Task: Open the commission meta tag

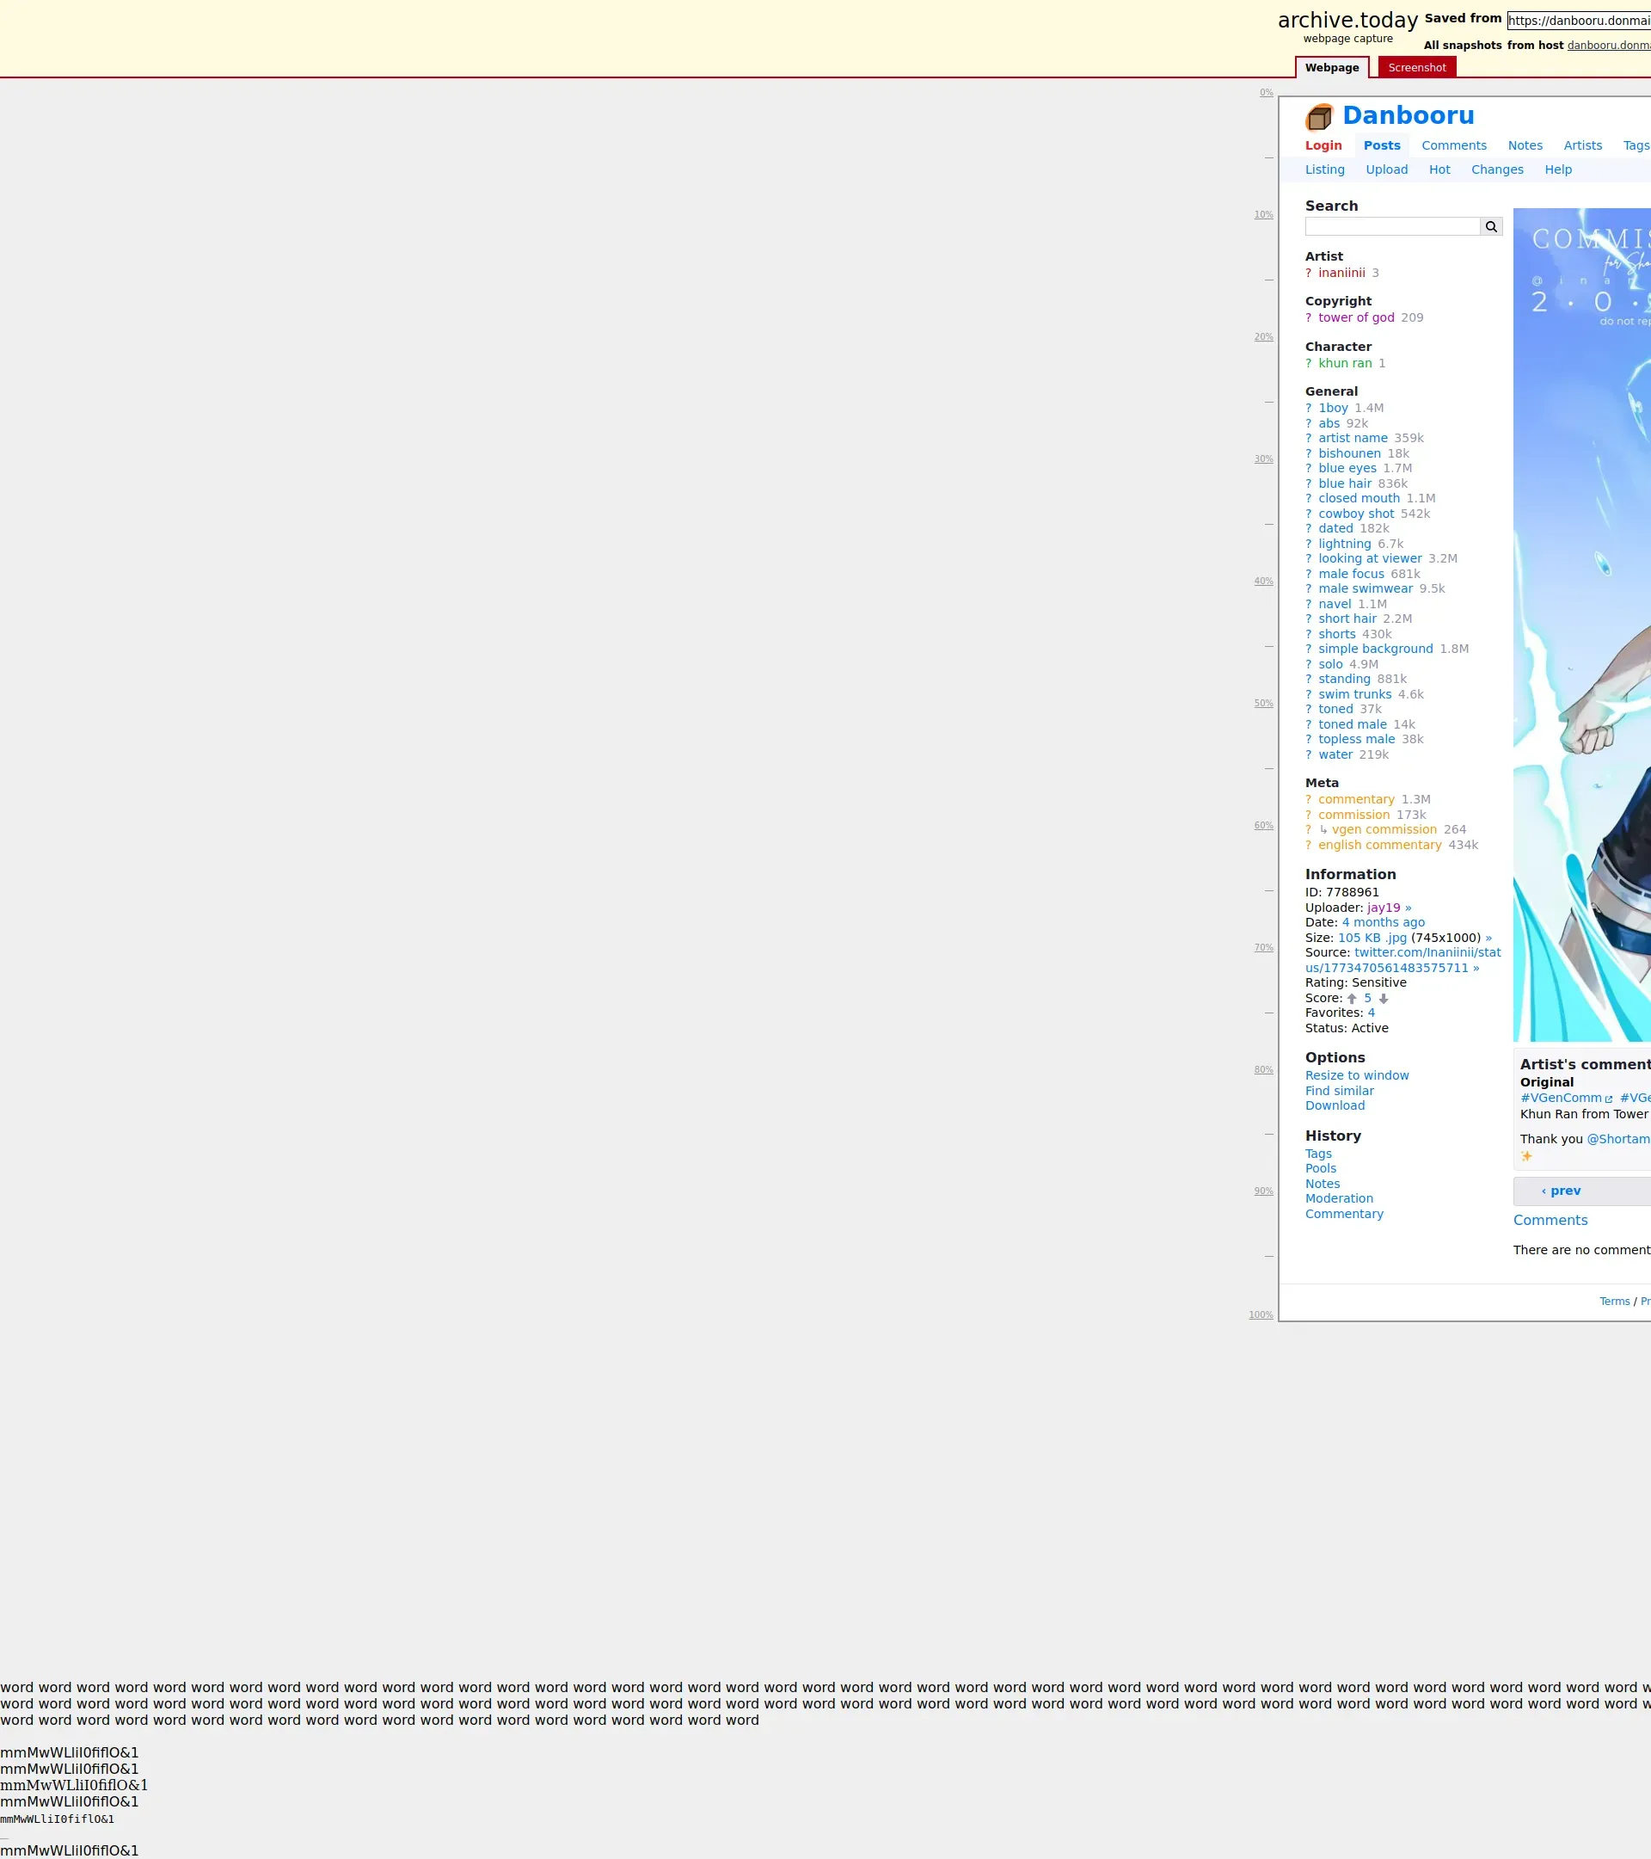Action: pyautogui.click(x=1353, y=815)
